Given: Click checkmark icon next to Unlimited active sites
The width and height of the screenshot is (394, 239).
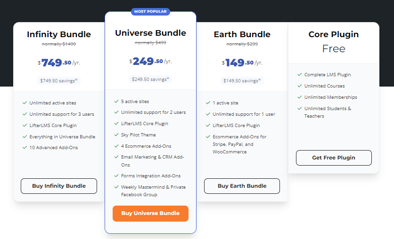Looking at the screenshot, I should click(x=25, y=103).
